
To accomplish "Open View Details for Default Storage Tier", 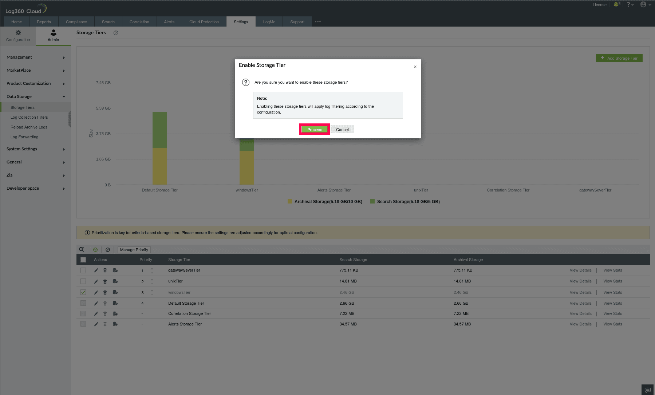I will (x=580, y=303).
